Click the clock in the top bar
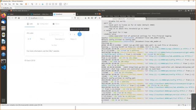196x110 pixels. pos(101,11)
